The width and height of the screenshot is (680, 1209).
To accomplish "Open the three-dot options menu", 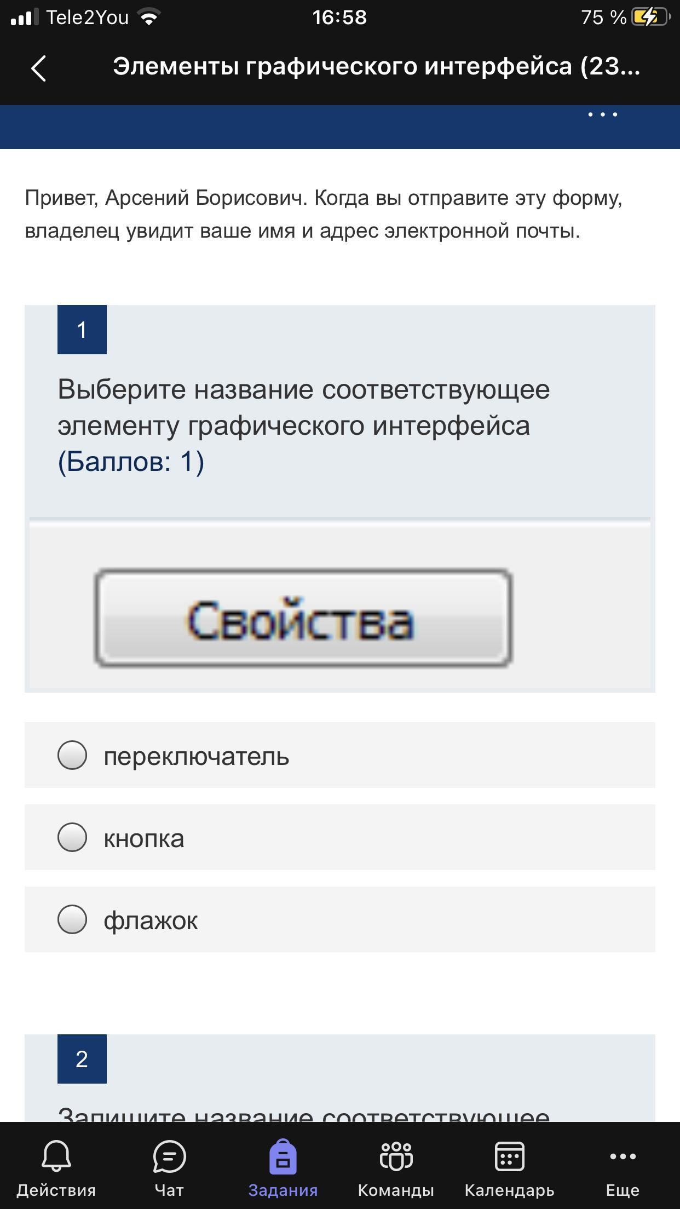I will point(602,114).
